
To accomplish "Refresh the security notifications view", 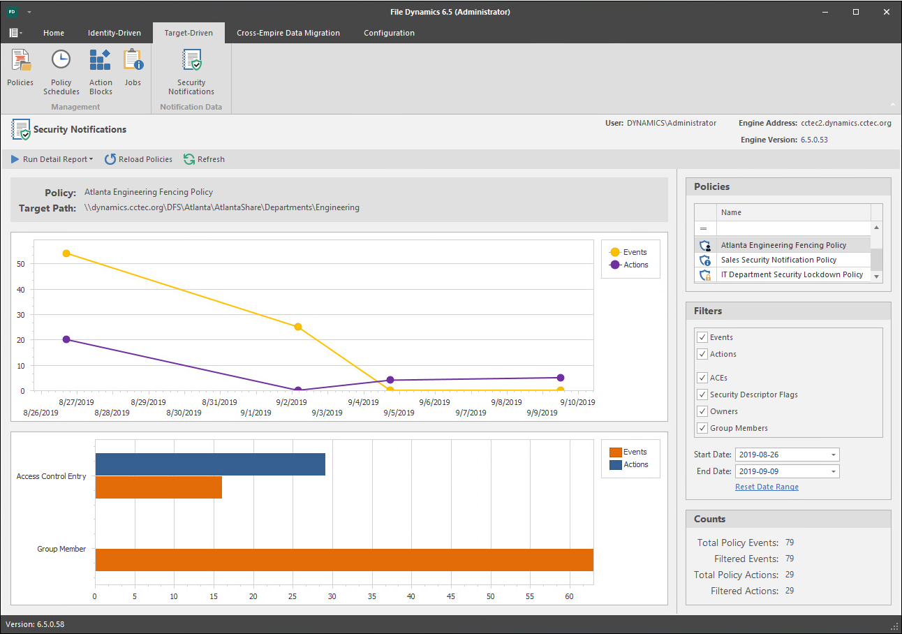I will coord(204,159).
